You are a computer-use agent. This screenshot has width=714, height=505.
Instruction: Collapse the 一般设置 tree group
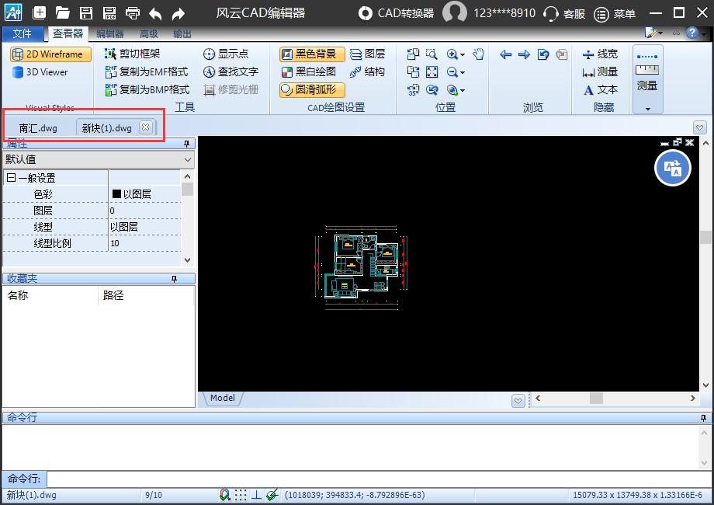pos(11,178)
